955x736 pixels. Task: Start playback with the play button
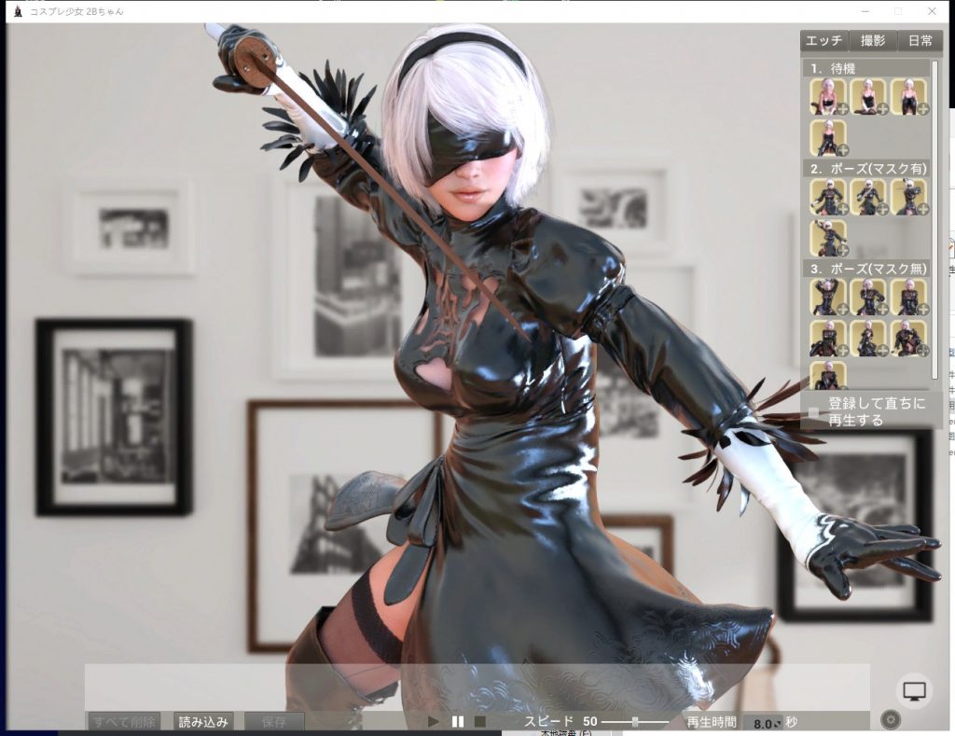pos(434,722)
